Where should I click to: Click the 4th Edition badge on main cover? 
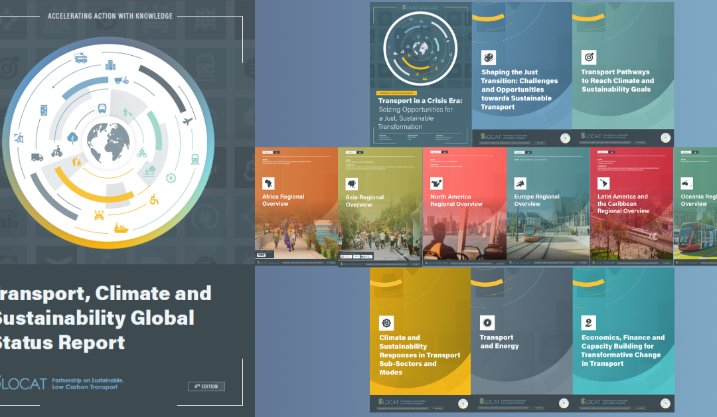pos(206,386)
